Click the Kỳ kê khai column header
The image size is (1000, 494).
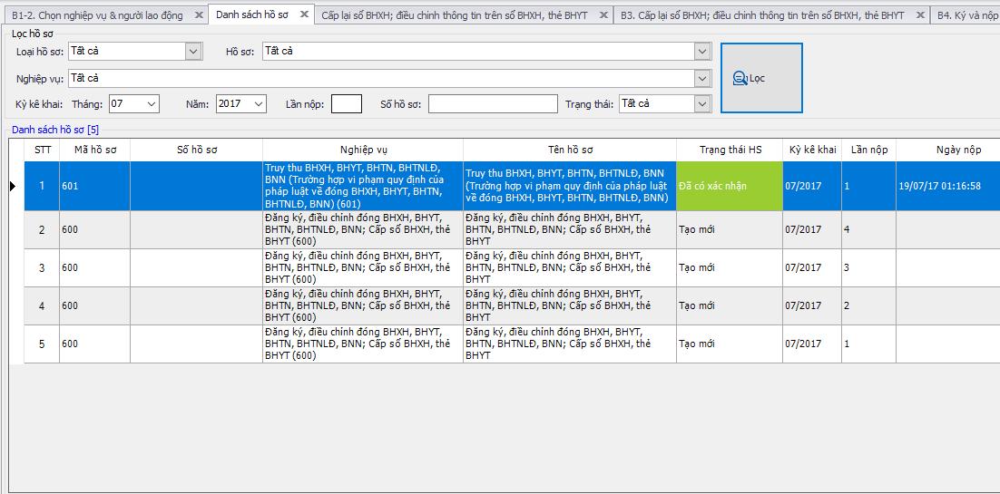click(x=812, y=150)
